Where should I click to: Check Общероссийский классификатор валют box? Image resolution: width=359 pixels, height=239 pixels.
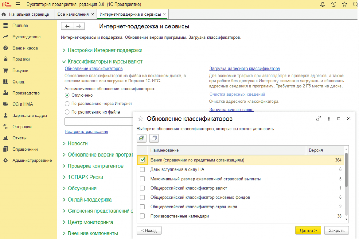[x=142, y=188]
